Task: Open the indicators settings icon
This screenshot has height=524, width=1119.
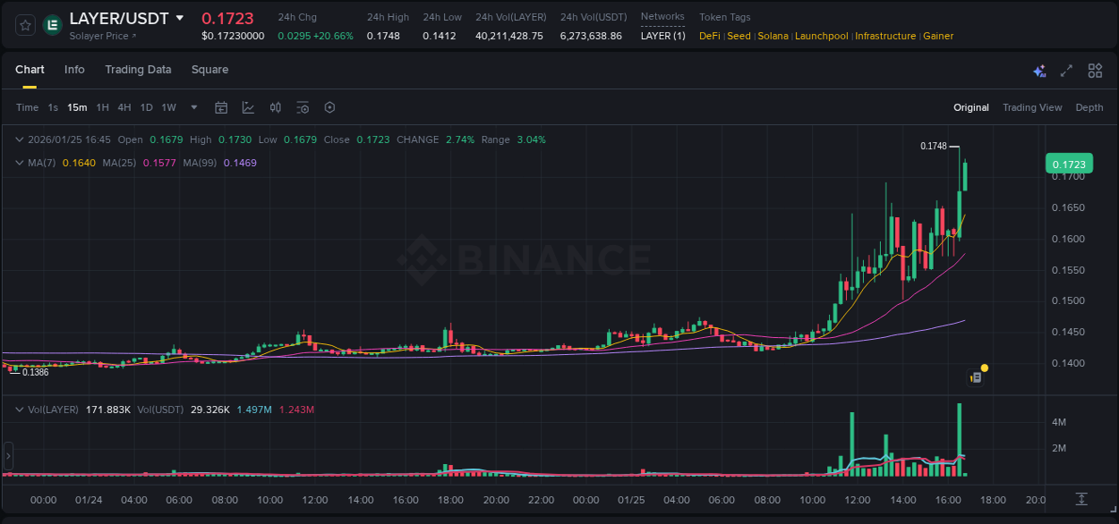Action: click(303, 107)
